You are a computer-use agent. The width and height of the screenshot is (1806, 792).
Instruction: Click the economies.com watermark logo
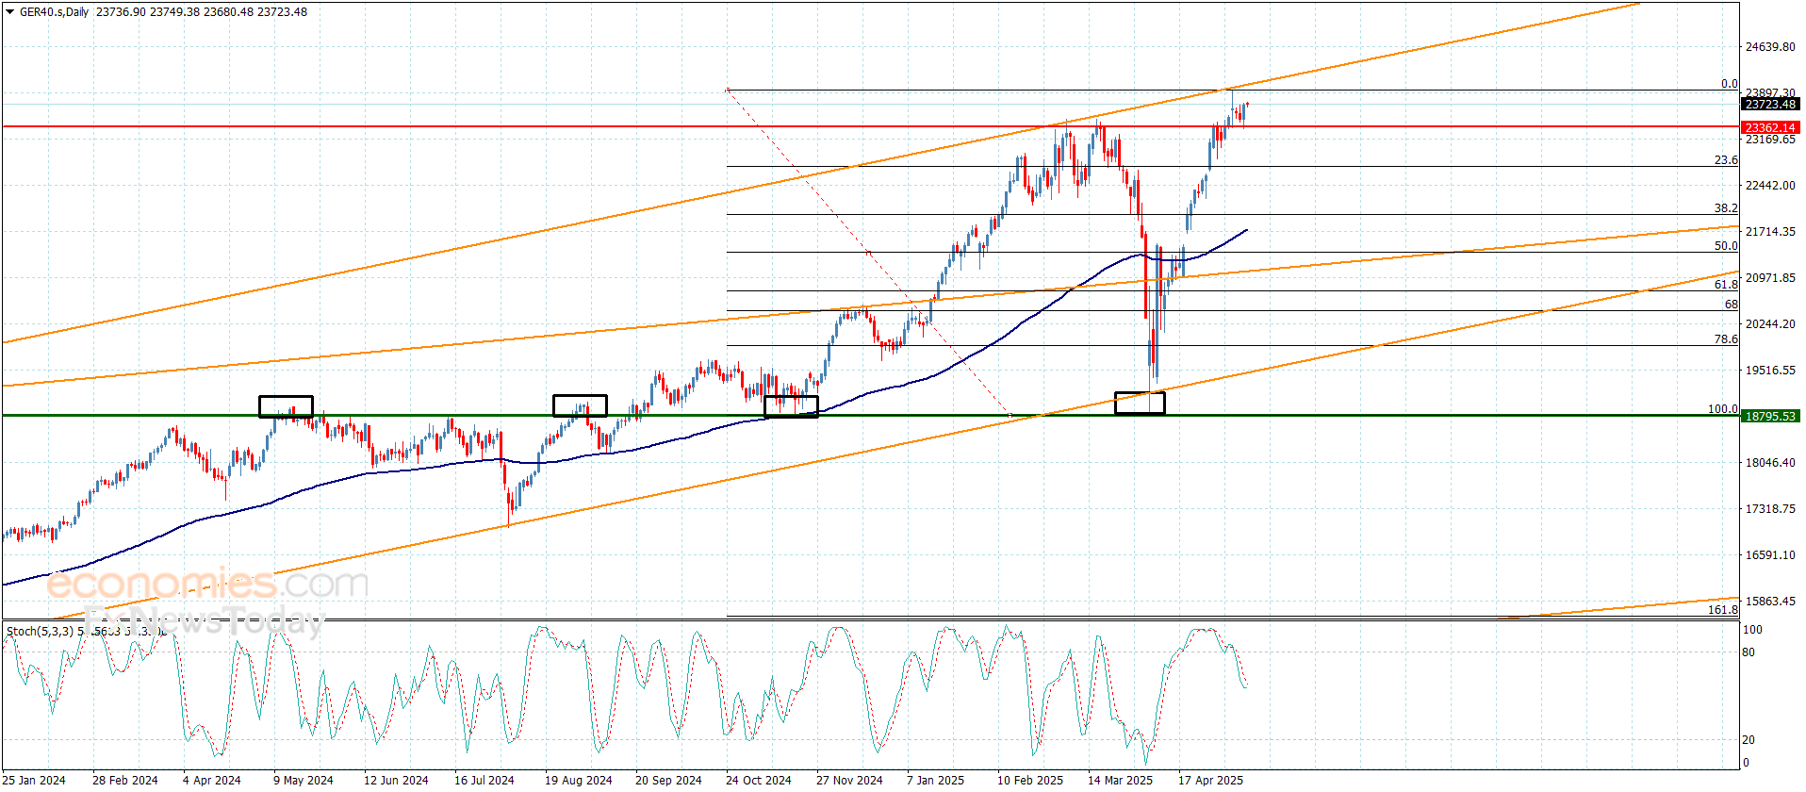tap(207, 584)
